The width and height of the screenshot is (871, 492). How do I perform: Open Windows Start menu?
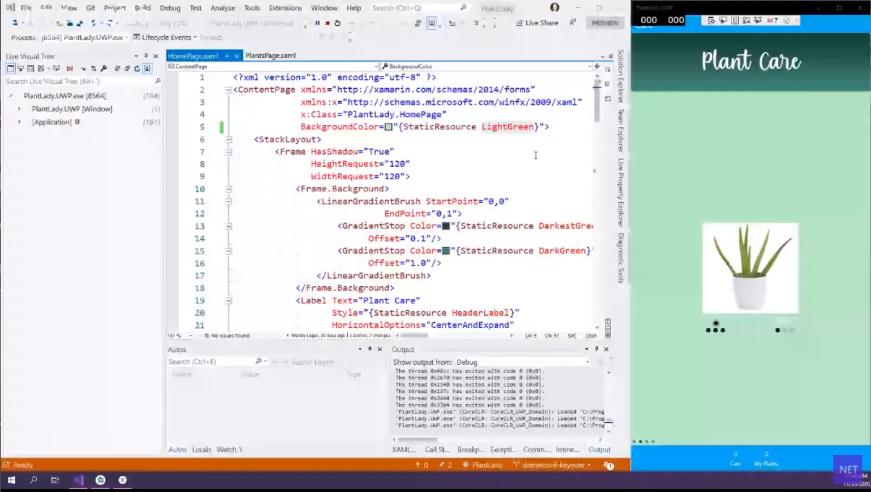[12, 480]
